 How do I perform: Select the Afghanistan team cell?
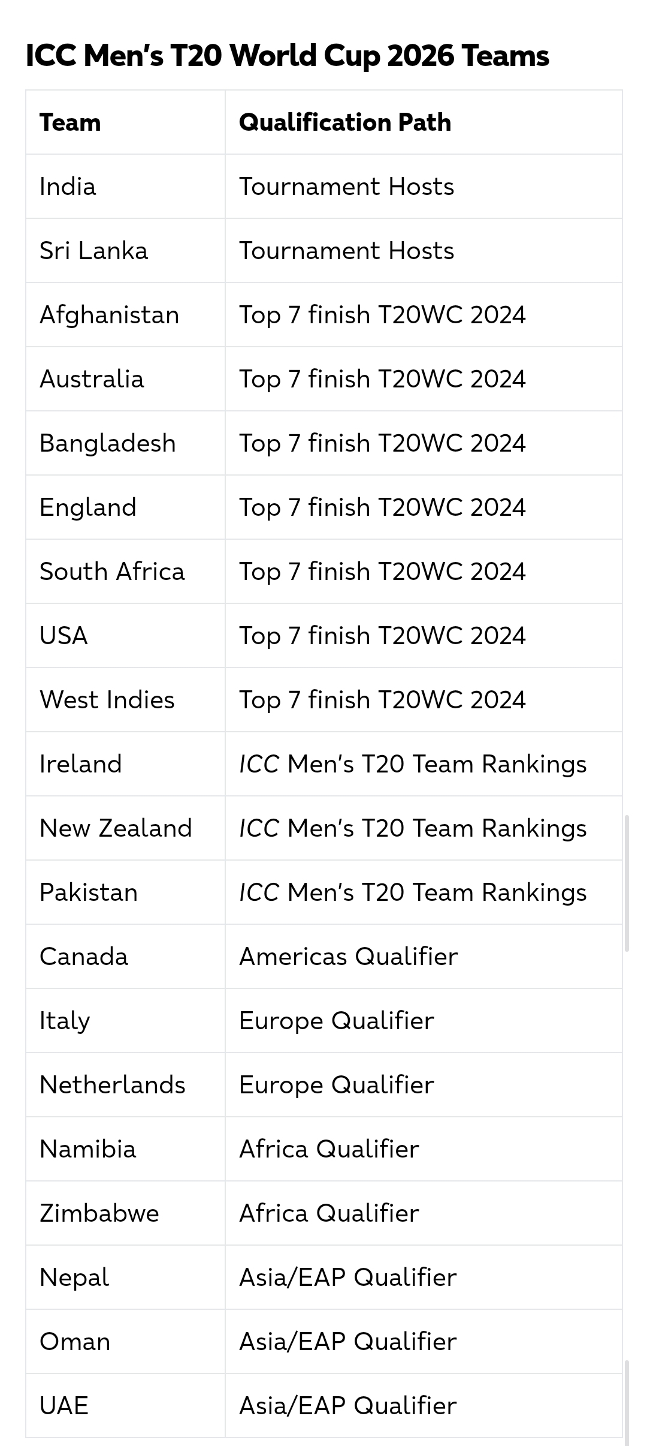(109, 315)
